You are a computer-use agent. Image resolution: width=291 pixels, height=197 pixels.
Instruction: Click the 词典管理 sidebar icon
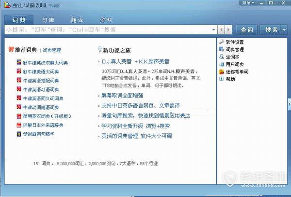(222, 49)
